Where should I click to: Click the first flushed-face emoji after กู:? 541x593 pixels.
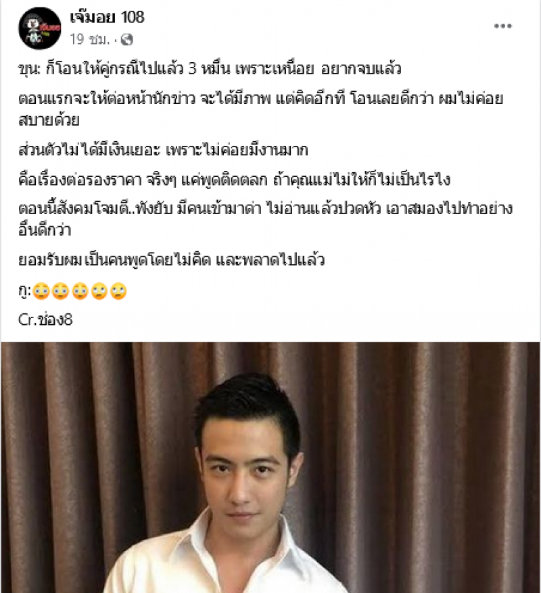click(41, 292)
